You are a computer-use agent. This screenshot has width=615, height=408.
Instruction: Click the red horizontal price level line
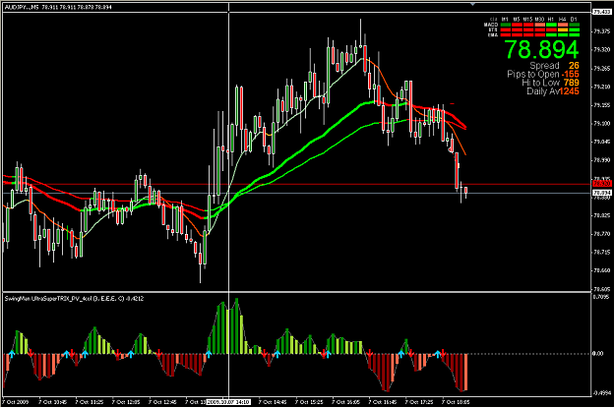click(x=297, y=184)
